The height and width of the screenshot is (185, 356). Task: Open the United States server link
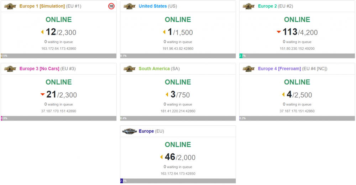(153, 6)
